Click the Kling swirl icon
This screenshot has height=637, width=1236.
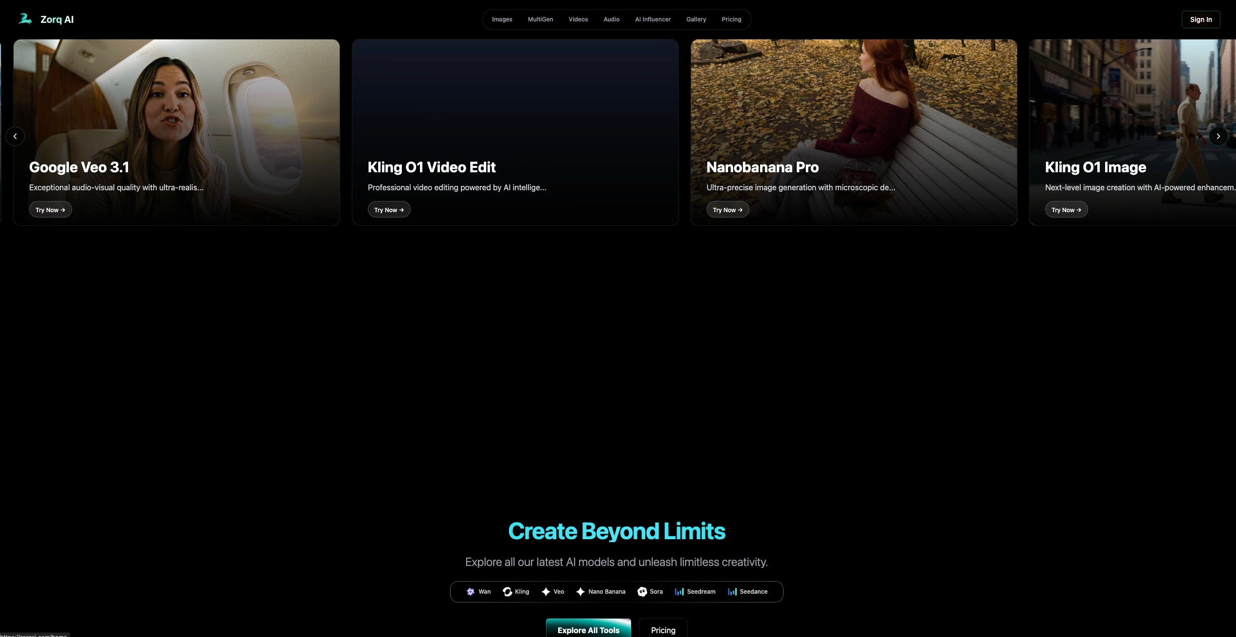point(507,592)
